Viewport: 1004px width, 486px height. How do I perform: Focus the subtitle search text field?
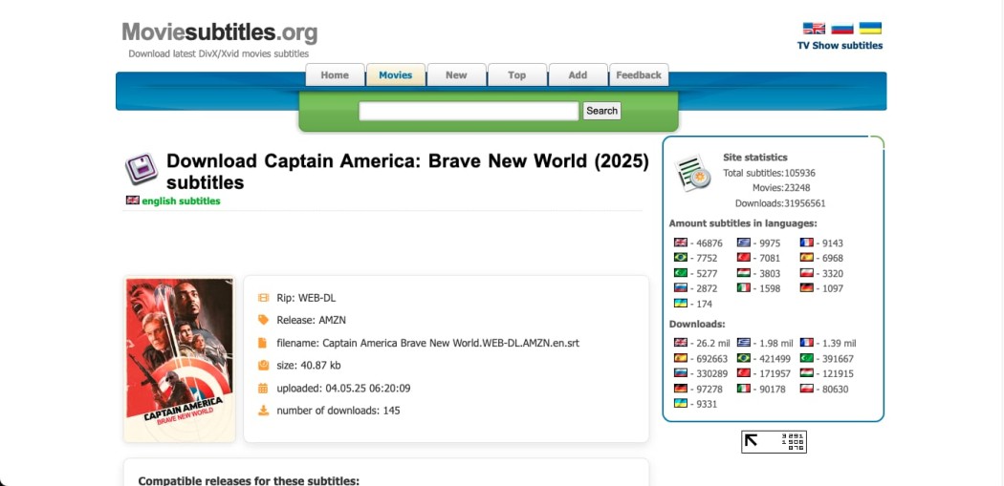469,111
